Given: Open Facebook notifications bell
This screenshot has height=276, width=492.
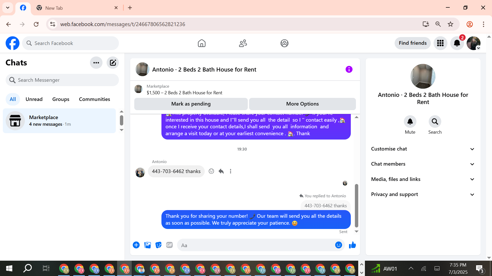Looking at the screenshot, I should pyautogui.click(x=457, y=43).
